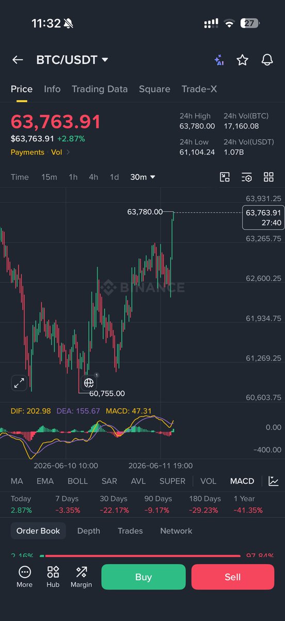Open chart settings icon
This screenshot has width=285, height=621.
click(247, 177)
